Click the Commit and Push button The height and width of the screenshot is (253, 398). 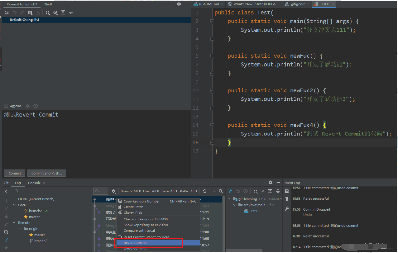(x=47, y=173)
